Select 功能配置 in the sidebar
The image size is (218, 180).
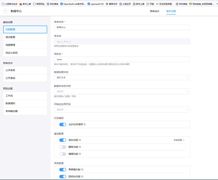pos(25,29)
